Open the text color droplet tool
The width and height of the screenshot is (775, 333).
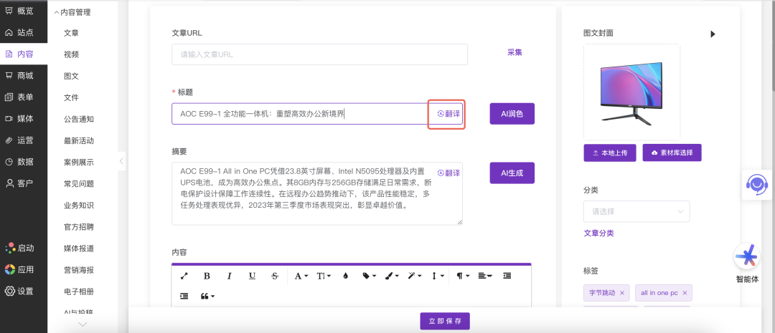345,276
